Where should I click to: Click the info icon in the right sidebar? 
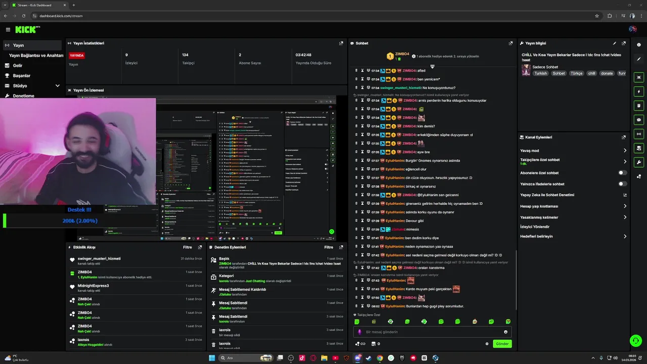639,45
